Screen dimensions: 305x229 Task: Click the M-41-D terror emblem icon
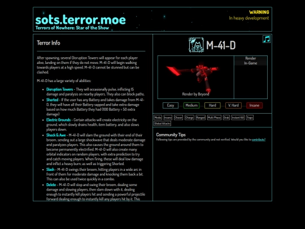pos(196,45)
